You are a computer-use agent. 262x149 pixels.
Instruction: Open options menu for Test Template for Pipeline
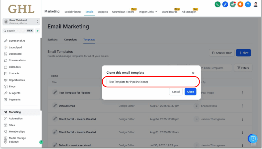click(243, 93)
